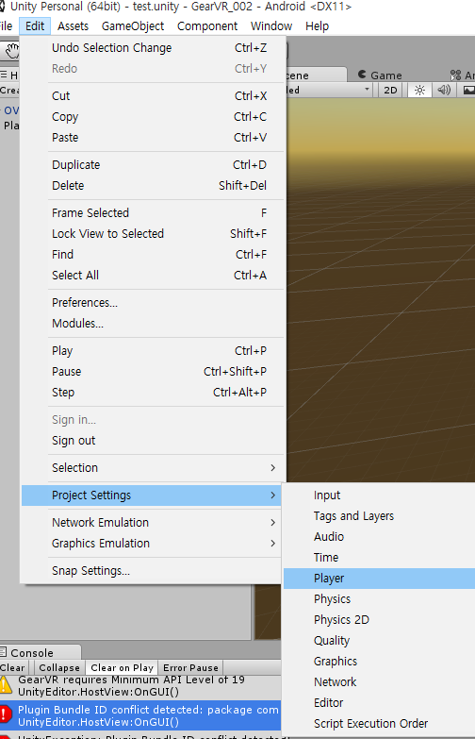The image size is (475, 739).
Task: Toggle scene lighting sun icon
Action: (419, 90)
